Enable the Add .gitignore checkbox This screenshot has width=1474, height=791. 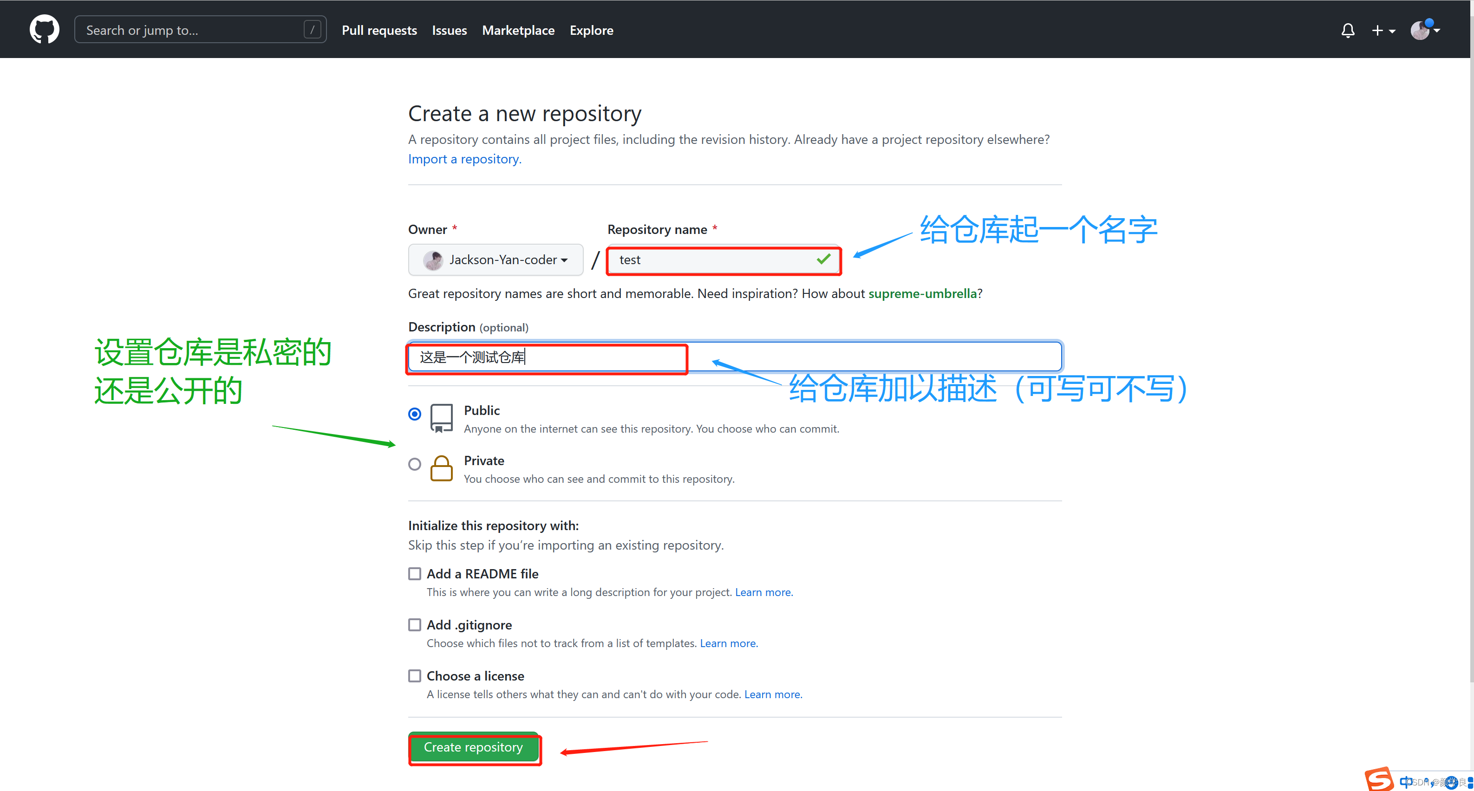pyautogui.click(x=414, y=624)
